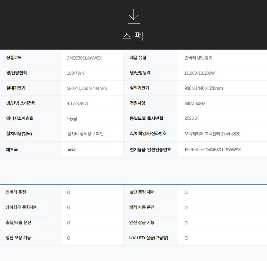This screenshot has height=261, width=267.
Task: Click the 에너지소비효율 5등급 value
Action: point(72,118)
